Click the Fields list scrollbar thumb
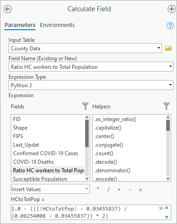 87,133
